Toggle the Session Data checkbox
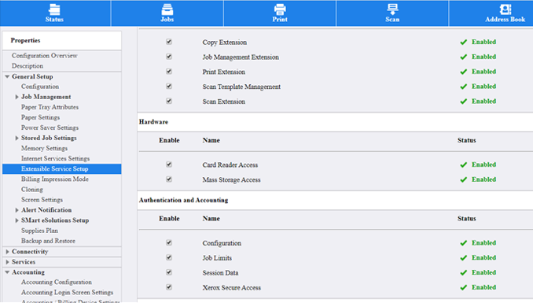 (x=169, y=272)
